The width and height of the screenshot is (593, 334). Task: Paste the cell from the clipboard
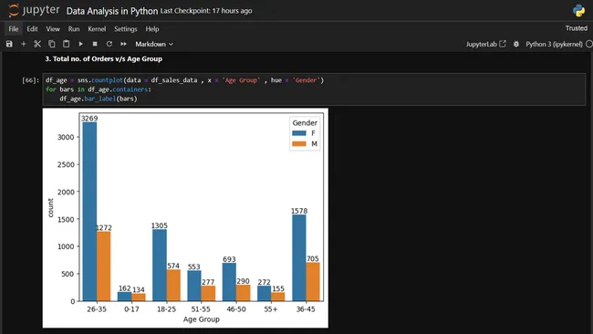click(67, 44)
